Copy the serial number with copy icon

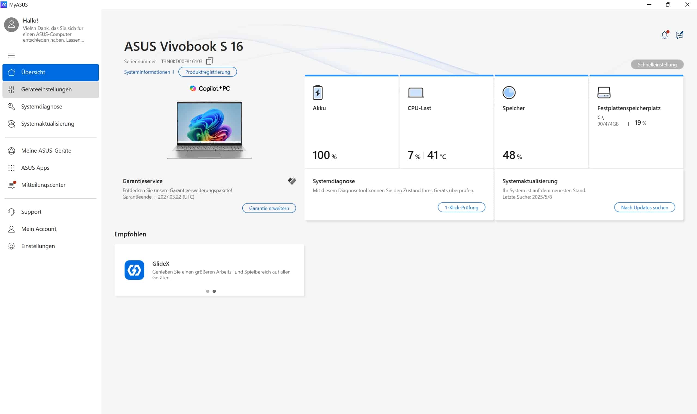[209, 61]
